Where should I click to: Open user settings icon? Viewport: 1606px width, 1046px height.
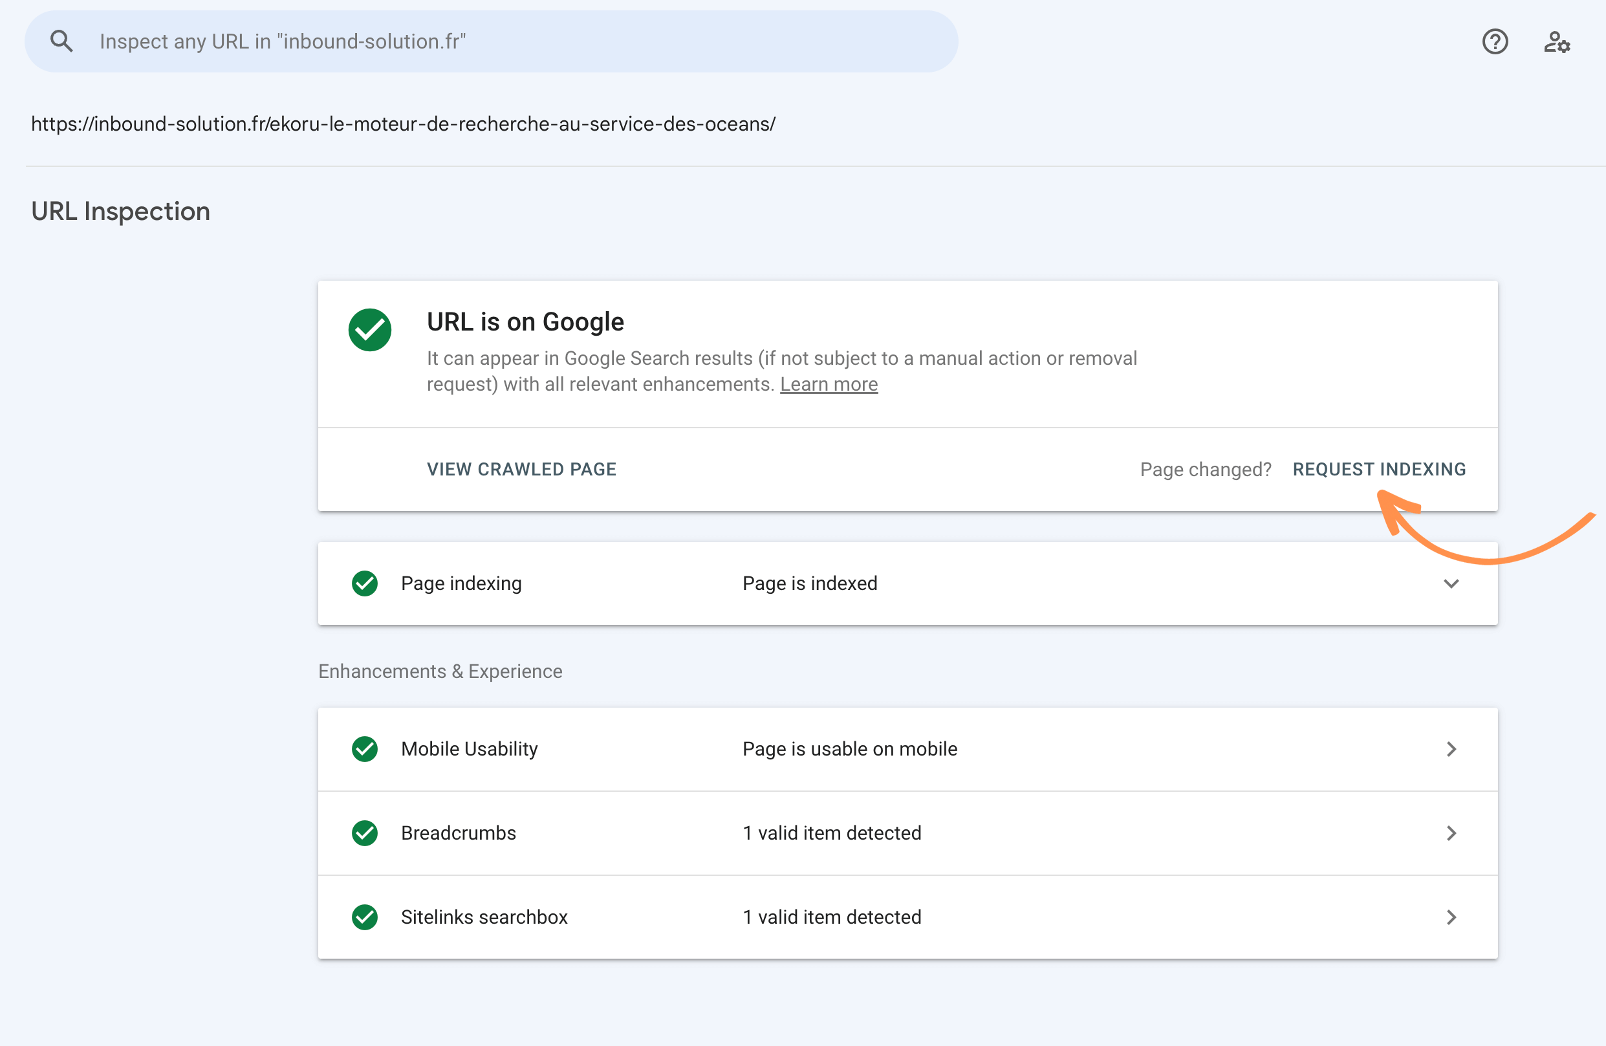click(1557, 42)
